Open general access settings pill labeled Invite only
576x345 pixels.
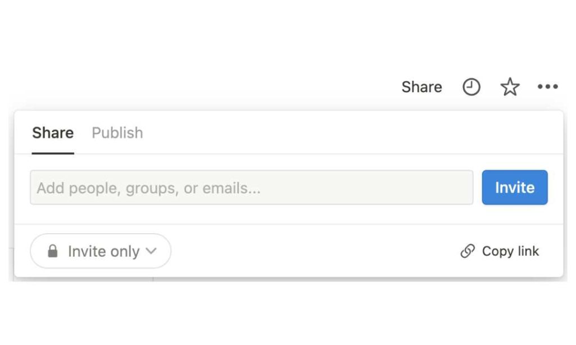100,251
